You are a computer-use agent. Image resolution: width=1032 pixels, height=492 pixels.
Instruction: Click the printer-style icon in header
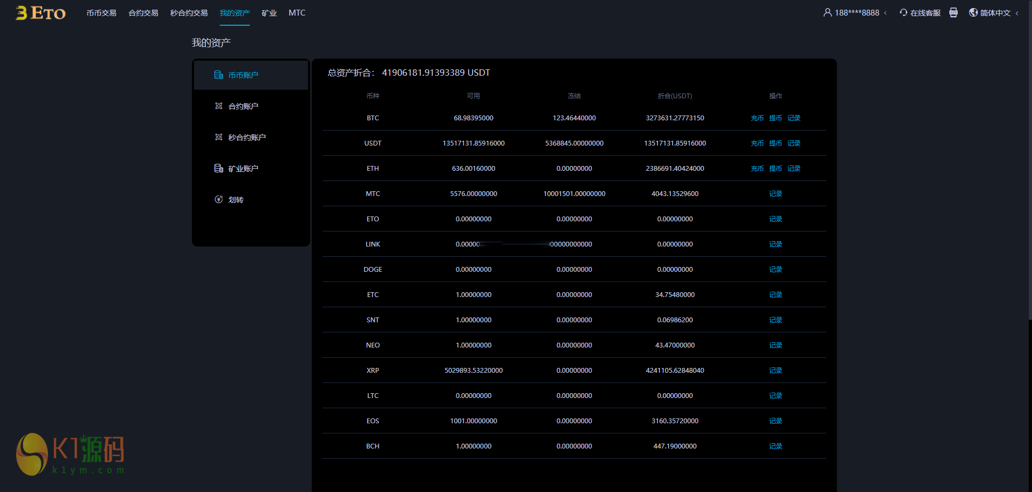(954, 12)
